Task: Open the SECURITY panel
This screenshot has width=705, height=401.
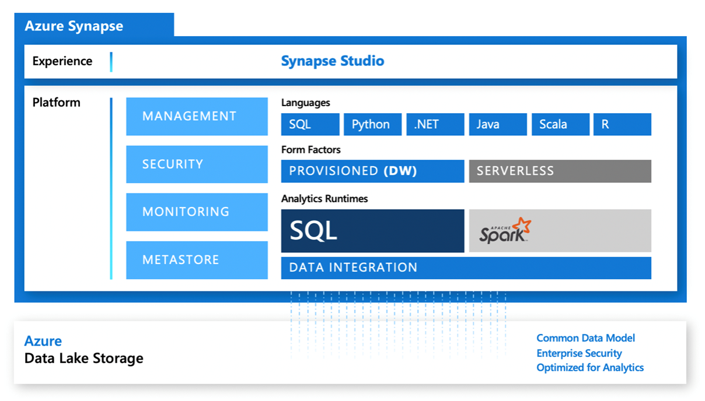Action: (197, 164)
